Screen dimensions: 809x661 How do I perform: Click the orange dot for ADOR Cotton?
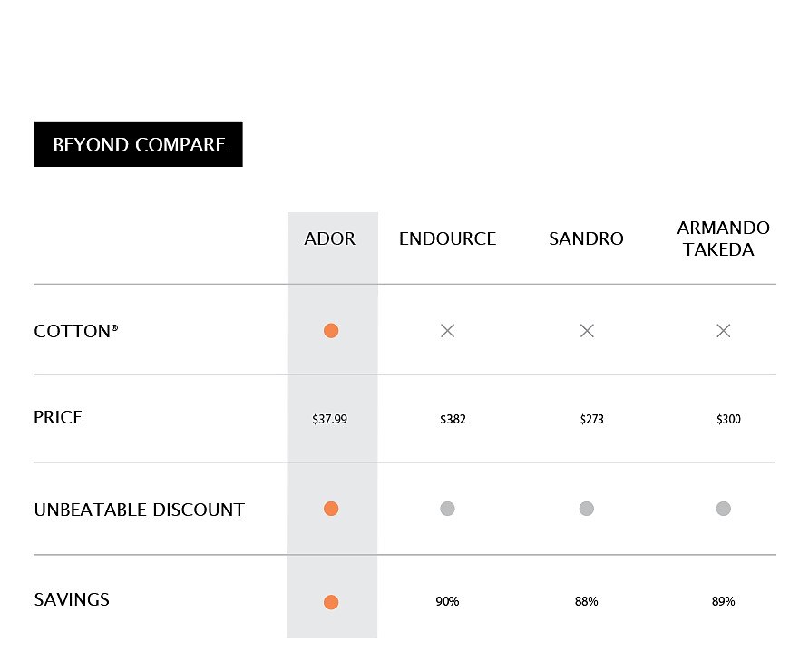[x=331, y=331]
